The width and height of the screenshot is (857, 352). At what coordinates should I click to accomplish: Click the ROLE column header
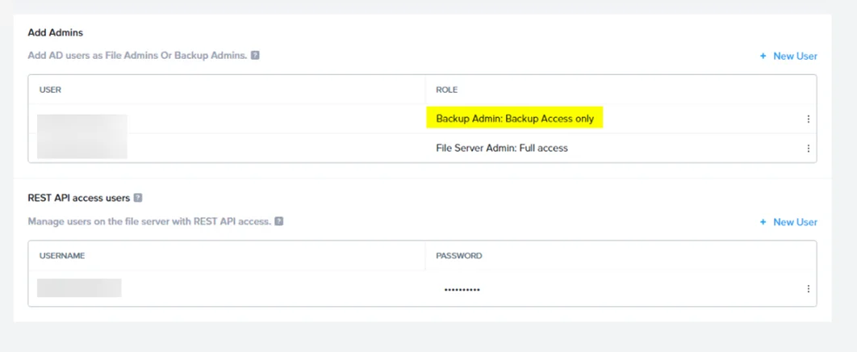[x=446, y=90]
